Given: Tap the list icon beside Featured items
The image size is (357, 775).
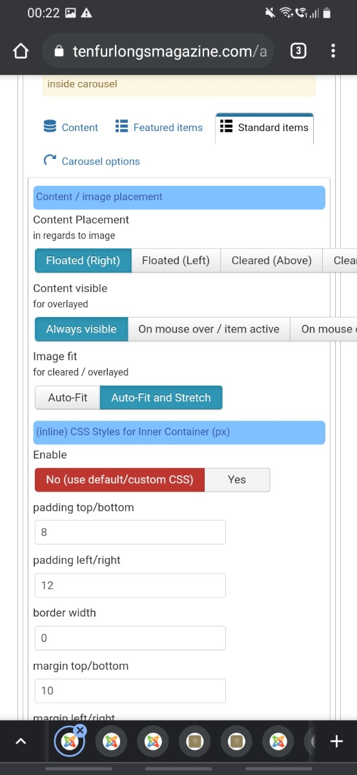Looking at the screenshot, I should (121, 127).
